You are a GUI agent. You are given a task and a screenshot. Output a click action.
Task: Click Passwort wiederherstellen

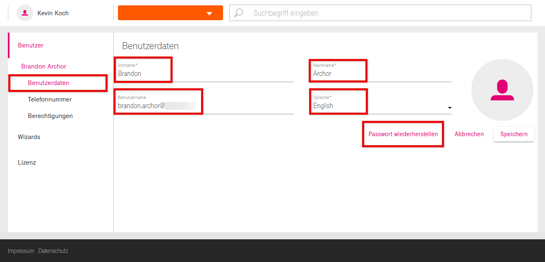(x=403, y=134)
